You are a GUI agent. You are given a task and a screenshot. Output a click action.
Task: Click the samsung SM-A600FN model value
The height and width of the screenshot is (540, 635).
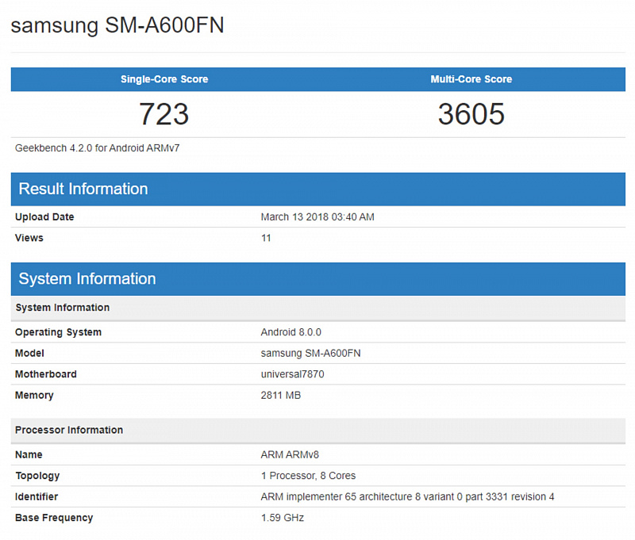click(310, 353)
